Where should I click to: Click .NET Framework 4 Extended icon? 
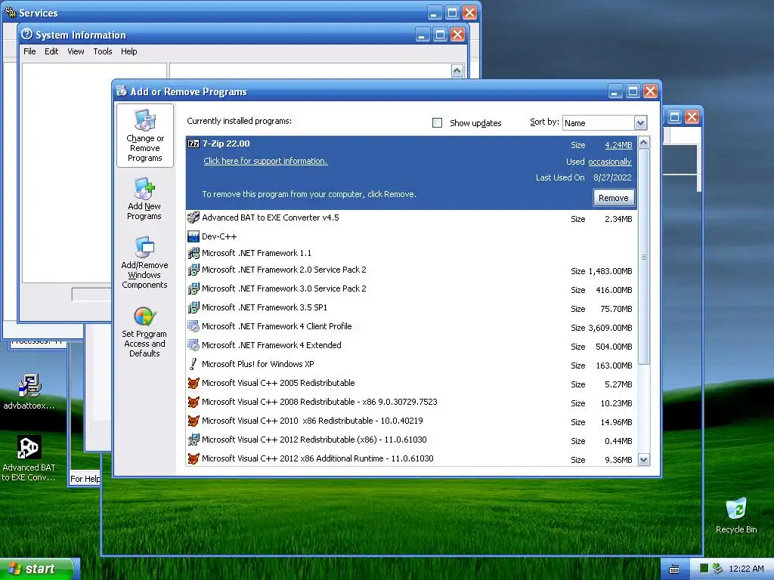(x=193, y=344)
